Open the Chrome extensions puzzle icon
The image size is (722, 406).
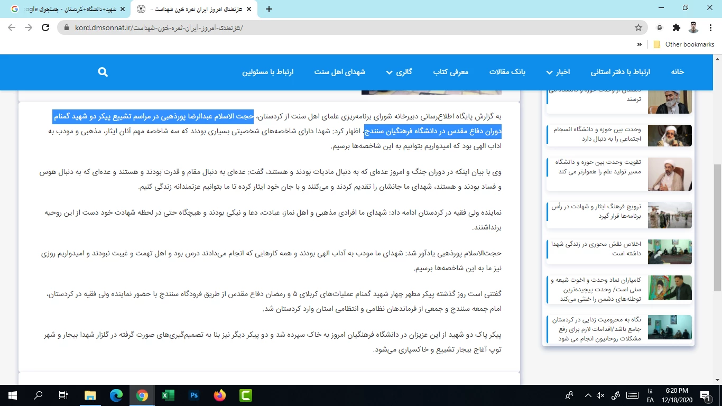(x=676, y=27)
